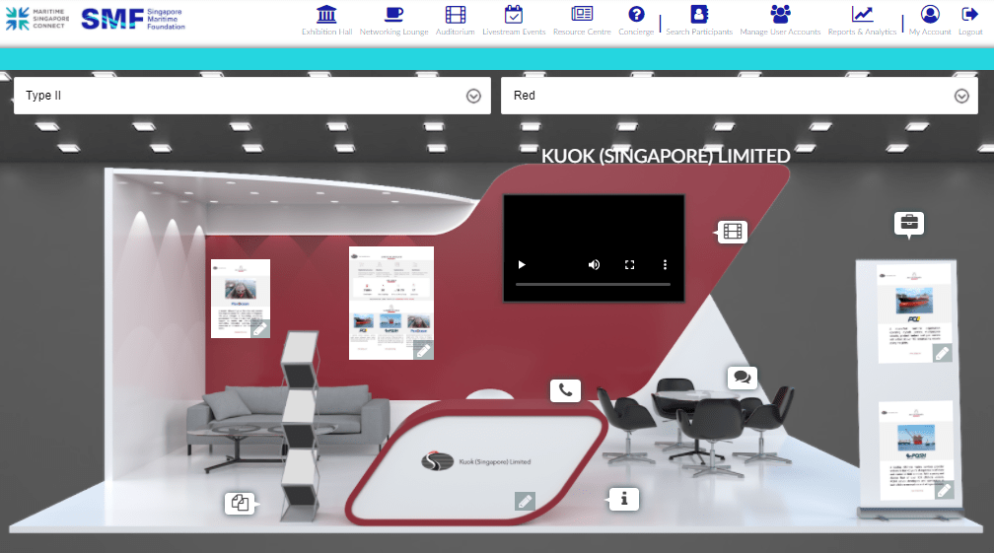Open Reports & Analytics chart icon

(862, 14)
